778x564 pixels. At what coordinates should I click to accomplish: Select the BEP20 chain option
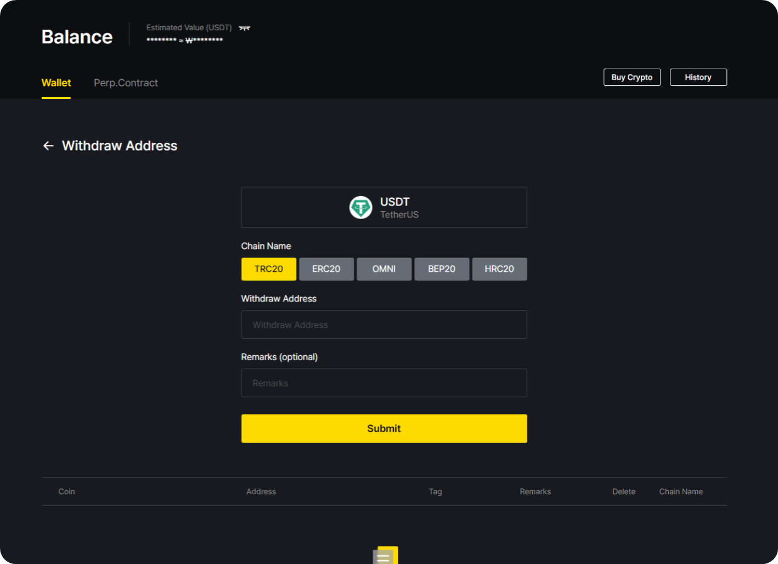click(442, 269)
